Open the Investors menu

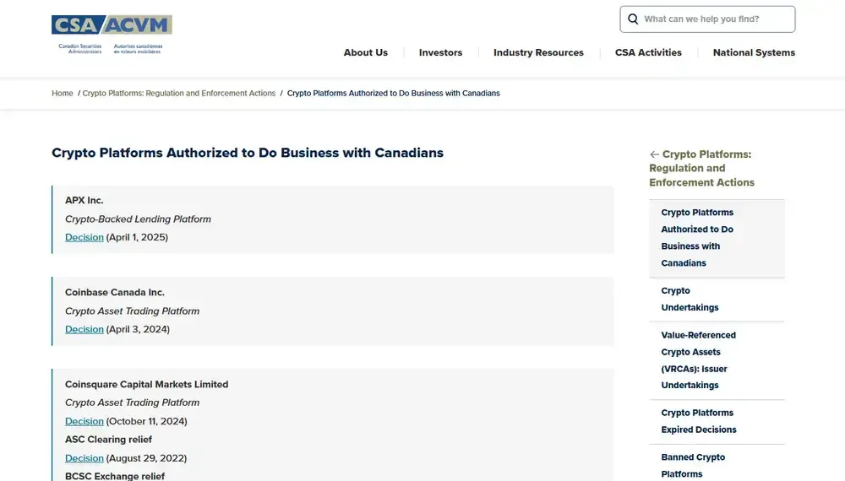click(x=440, y=52)
